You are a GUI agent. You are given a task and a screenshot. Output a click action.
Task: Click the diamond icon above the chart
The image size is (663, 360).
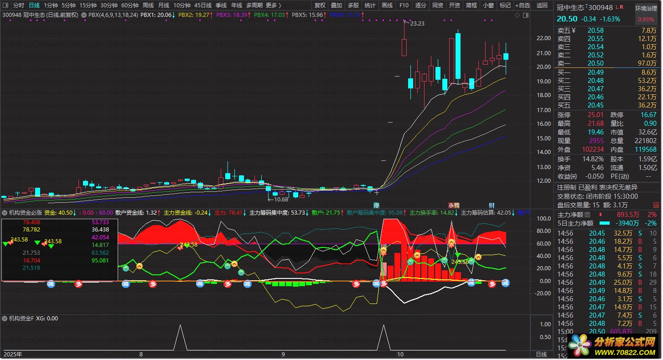pos(517,15)
